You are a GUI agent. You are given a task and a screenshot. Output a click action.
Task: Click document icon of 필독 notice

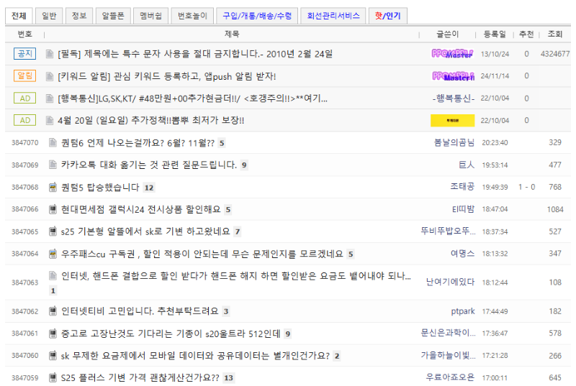50,54
